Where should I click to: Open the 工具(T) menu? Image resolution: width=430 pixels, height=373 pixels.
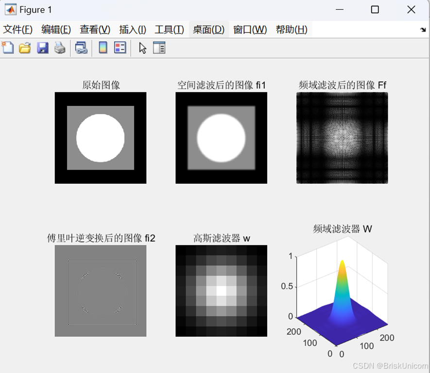pyautogui.click(x=169, y=30)
